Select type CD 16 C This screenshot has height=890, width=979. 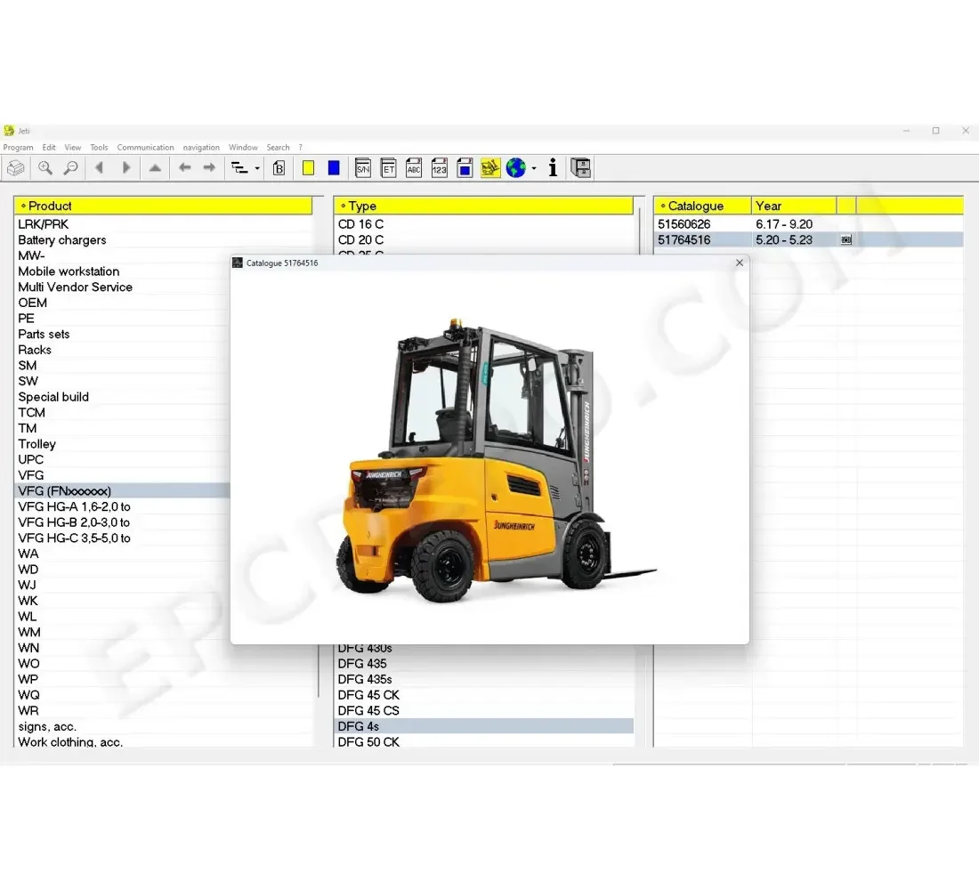tap(360, 224)
